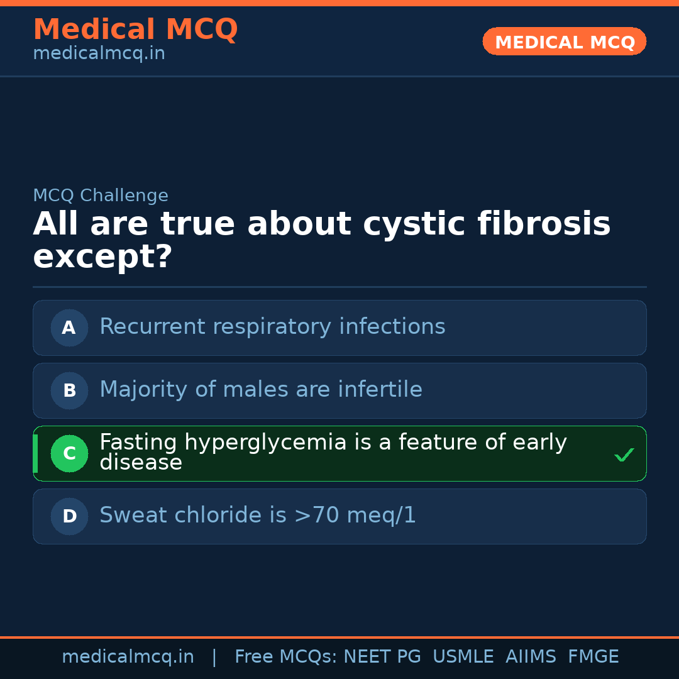
Task: Click the Medical MCQ orange title
Action: point(135,30)
